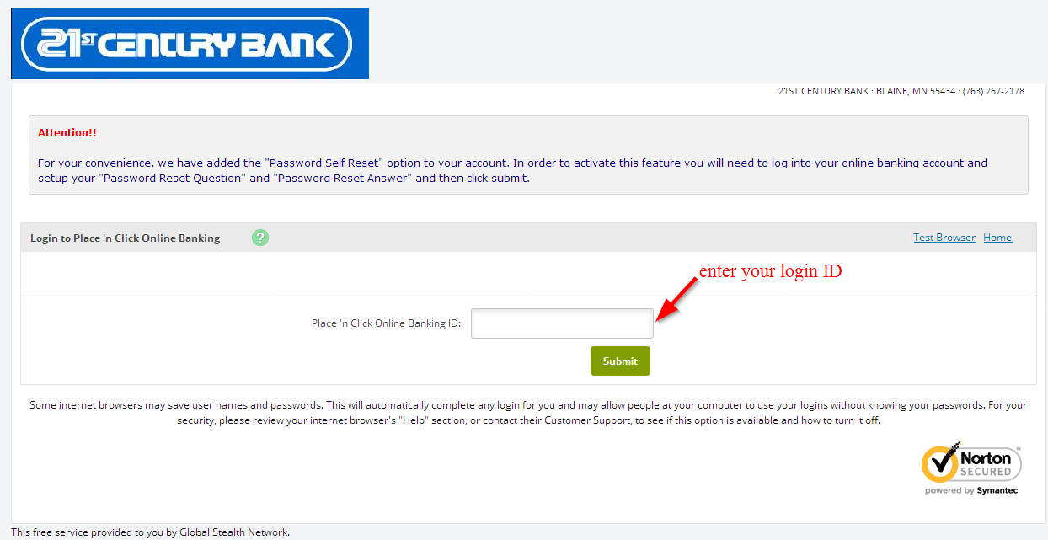Image resolution: width=1048 pixels, height=540 pixels.
Task: Open the Test Browser link
Action: (x=944, y=238)
